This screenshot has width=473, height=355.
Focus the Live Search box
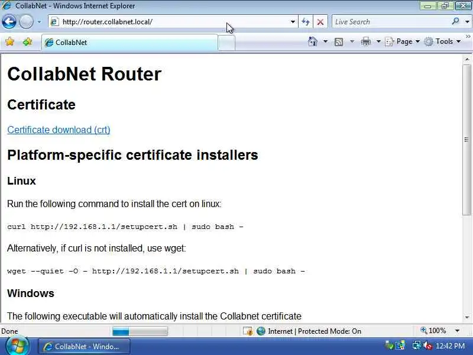pos(391,22)
